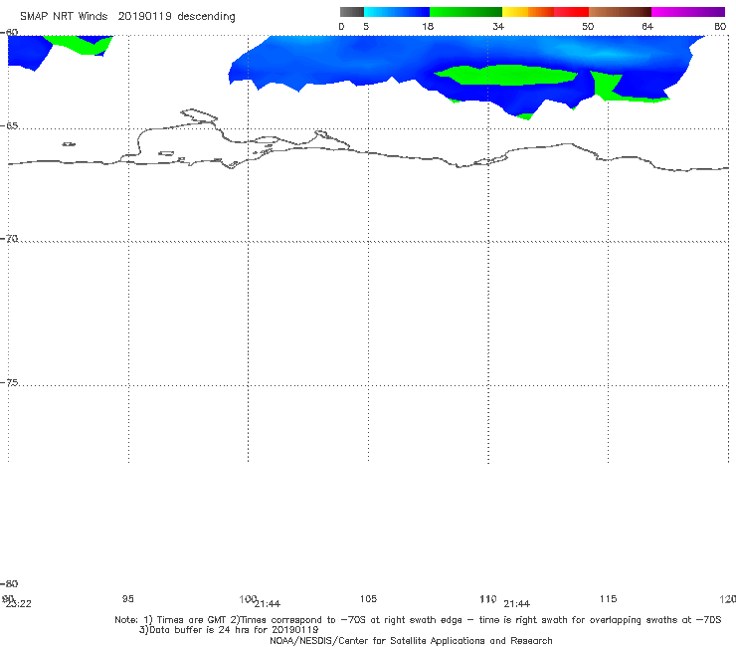Click the magenta-purple segment of the color bar
The height and width of the screenshot is (647, 736).
(x=688, y=12)
